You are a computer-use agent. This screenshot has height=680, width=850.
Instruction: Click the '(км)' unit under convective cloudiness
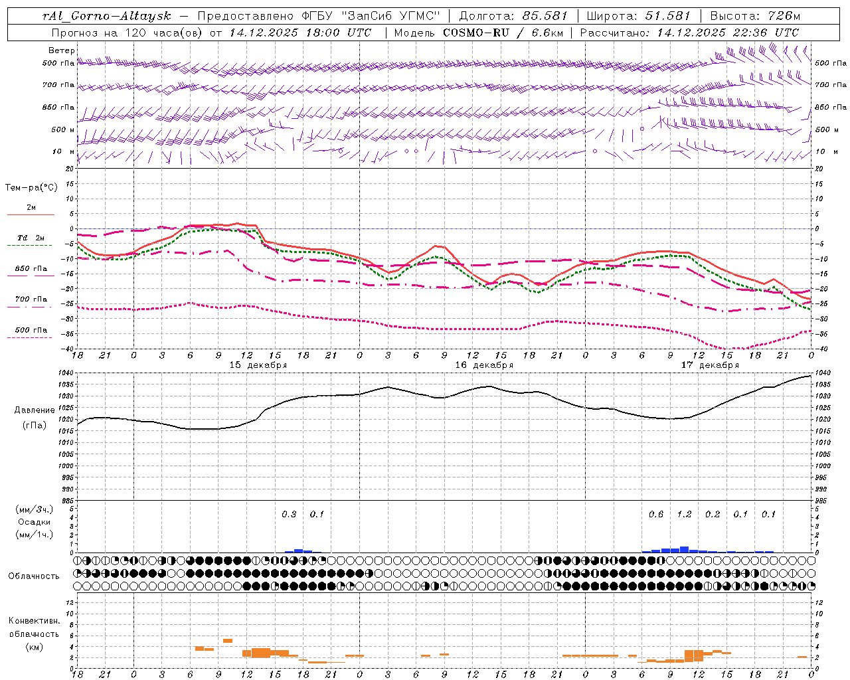[x=34, y=647]
